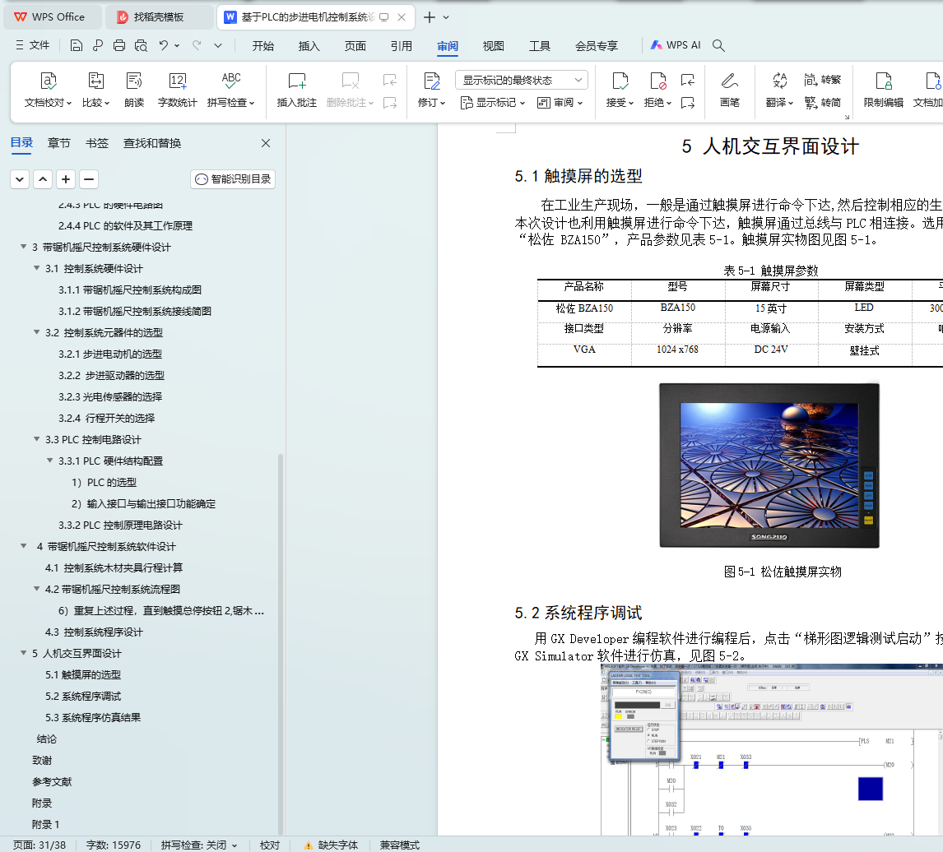Click the redo arrow icon

(197, 45)
